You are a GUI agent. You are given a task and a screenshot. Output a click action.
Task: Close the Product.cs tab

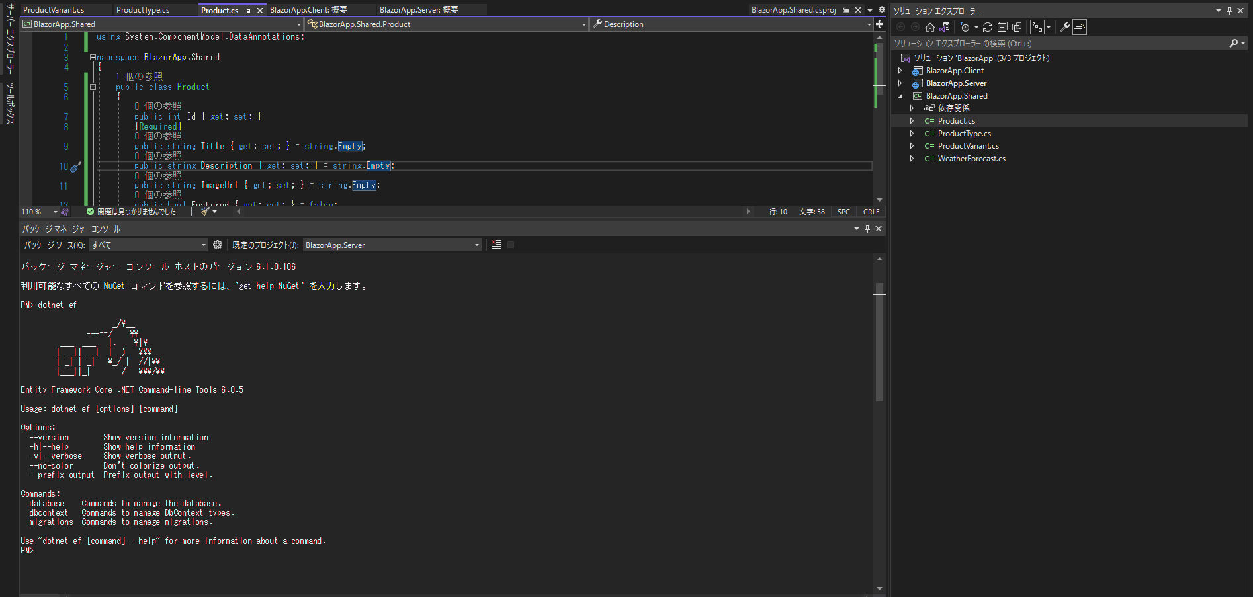tap(260, 11)
